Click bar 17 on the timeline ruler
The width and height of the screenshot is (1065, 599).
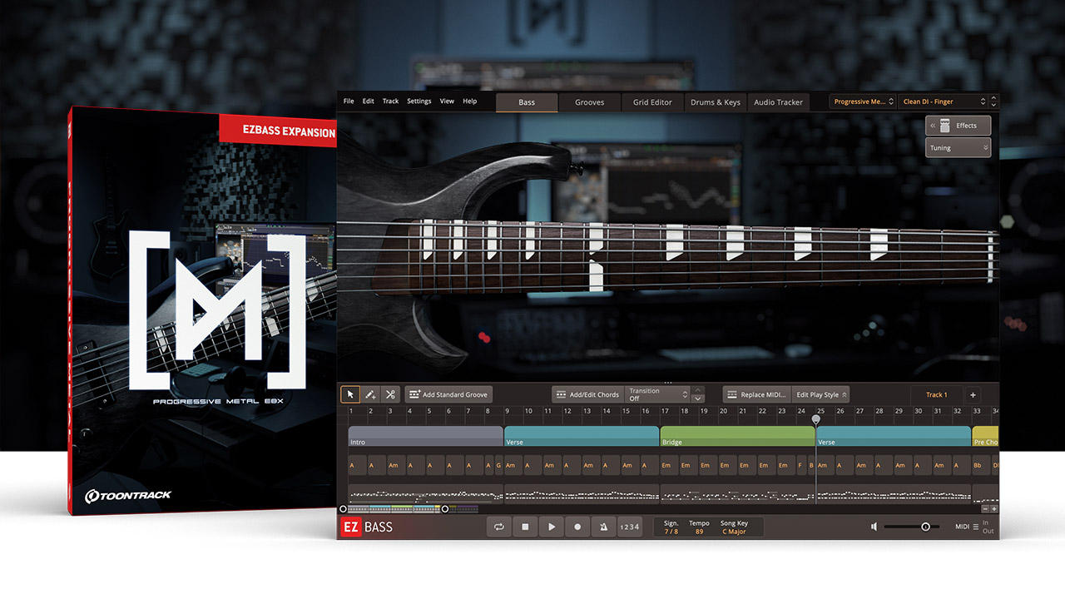pyautogui.click(x=665, y=411)
